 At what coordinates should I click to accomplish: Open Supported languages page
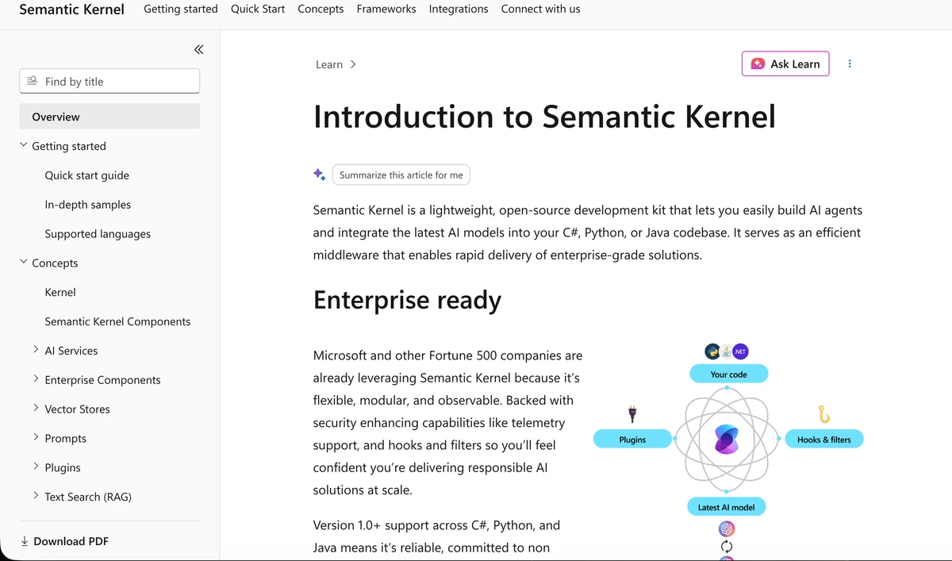[98, 234]
